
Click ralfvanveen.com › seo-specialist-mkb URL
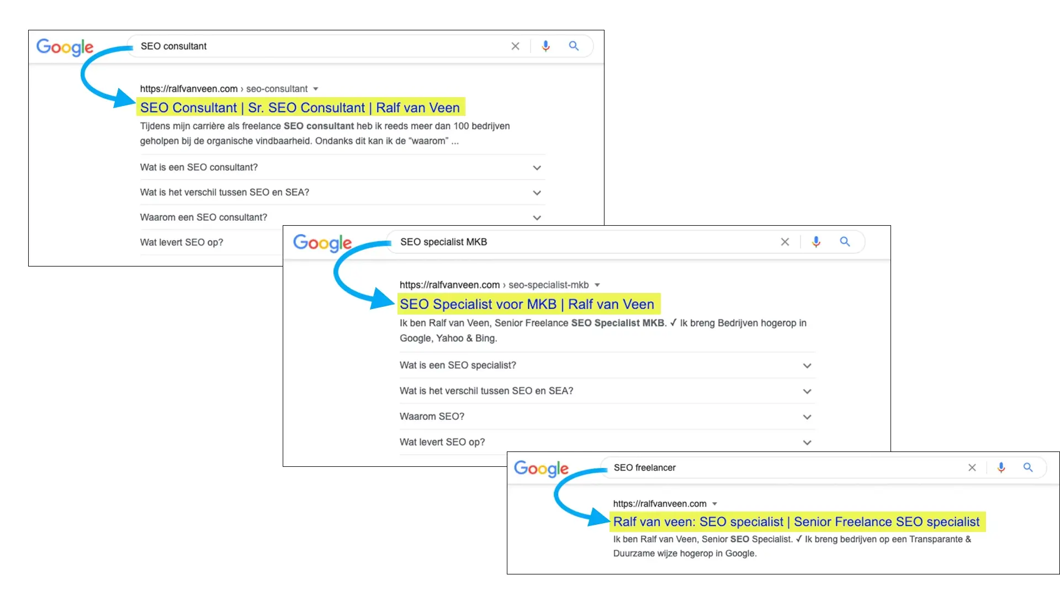click(494, 285)
